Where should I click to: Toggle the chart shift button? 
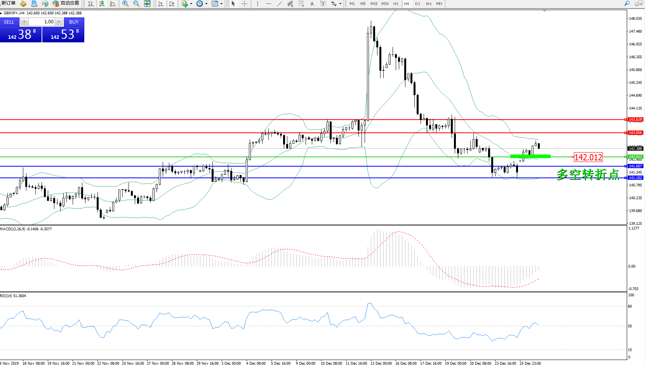[x=172, y=3]
